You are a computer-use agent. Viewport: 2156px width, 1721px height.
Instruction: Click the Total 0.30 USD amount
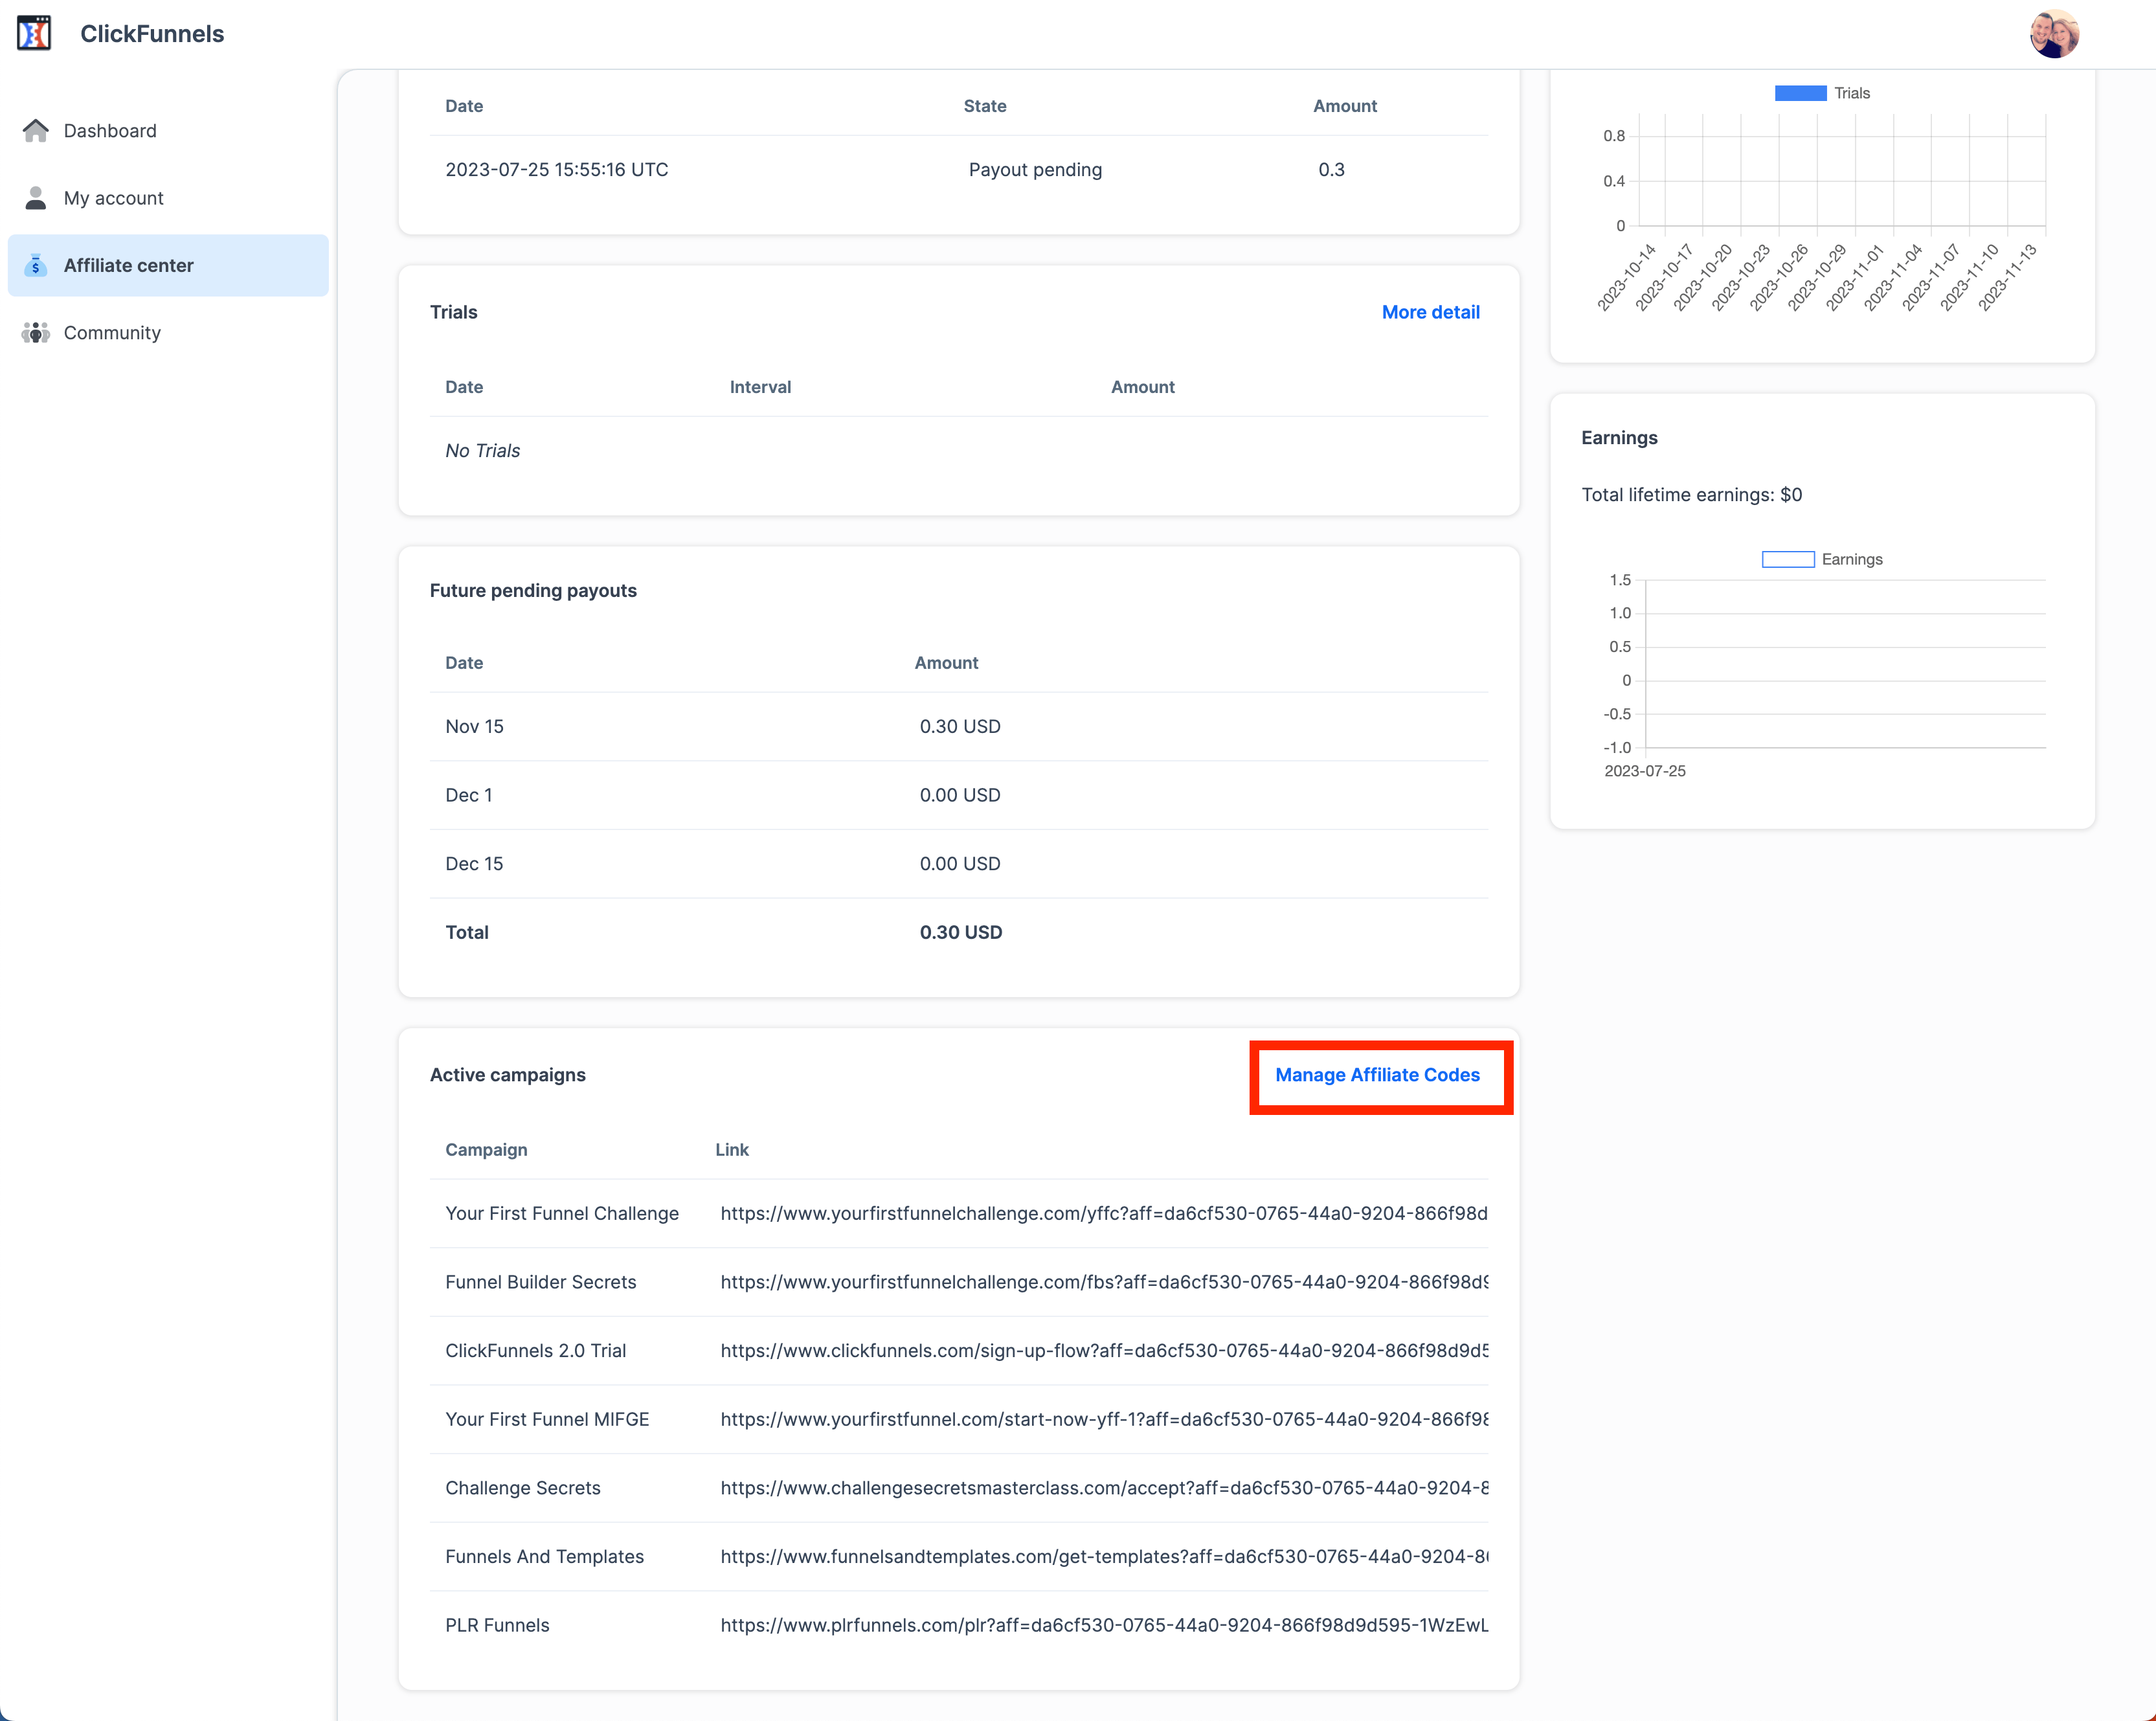(x=961, y=932)
